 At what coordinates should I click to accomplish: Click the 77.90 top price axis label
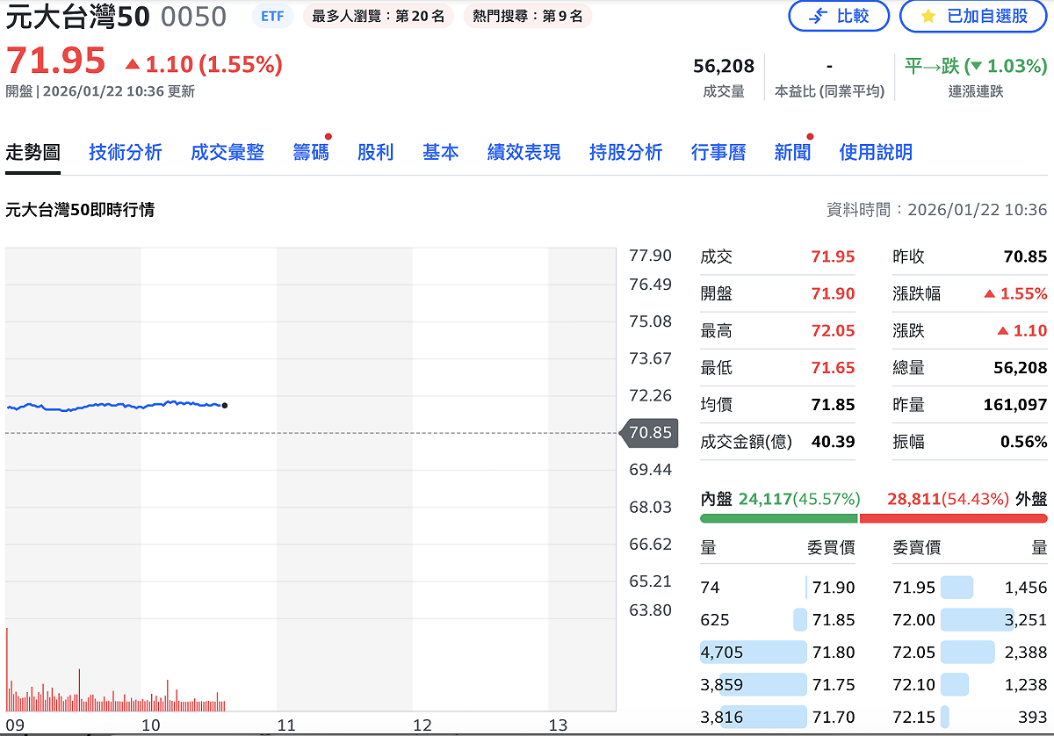pos(650,256)
